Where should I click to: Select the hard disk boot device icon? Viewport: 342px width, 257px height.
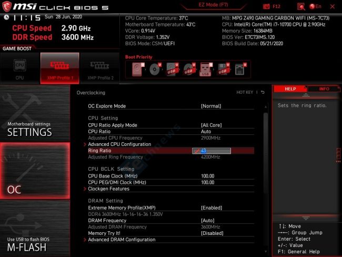(138, 69)
